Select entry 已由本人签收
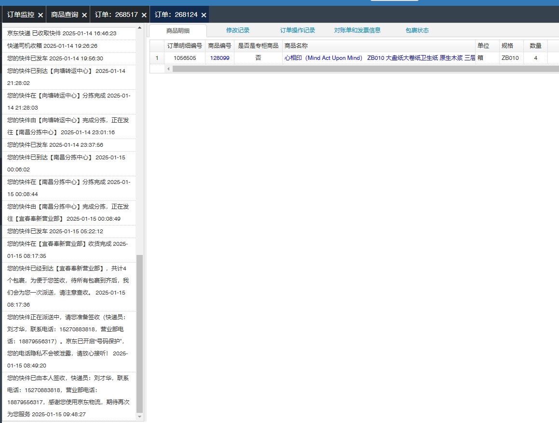559x423 pixels. coord(69,396)
